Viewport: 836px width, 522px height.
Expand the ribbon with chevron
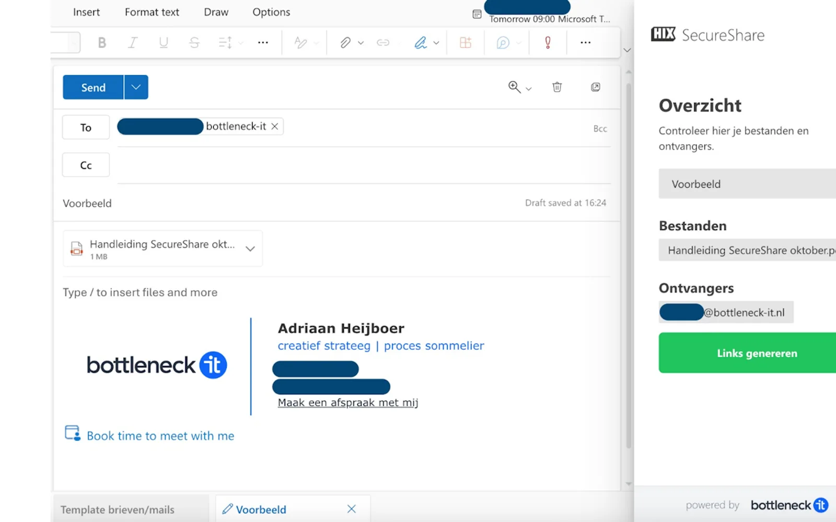tap(627, 50)
